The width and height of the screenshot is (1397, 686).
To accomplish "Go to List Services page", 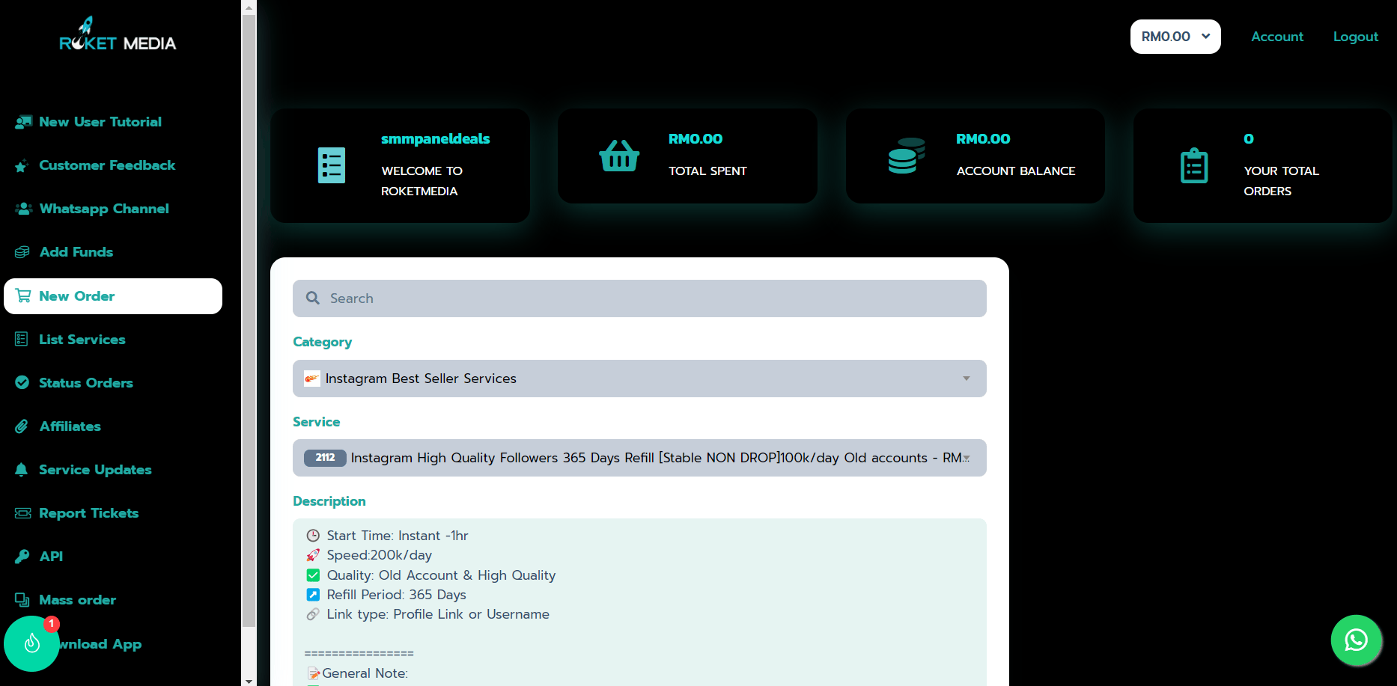I will (x=82, y=340).
